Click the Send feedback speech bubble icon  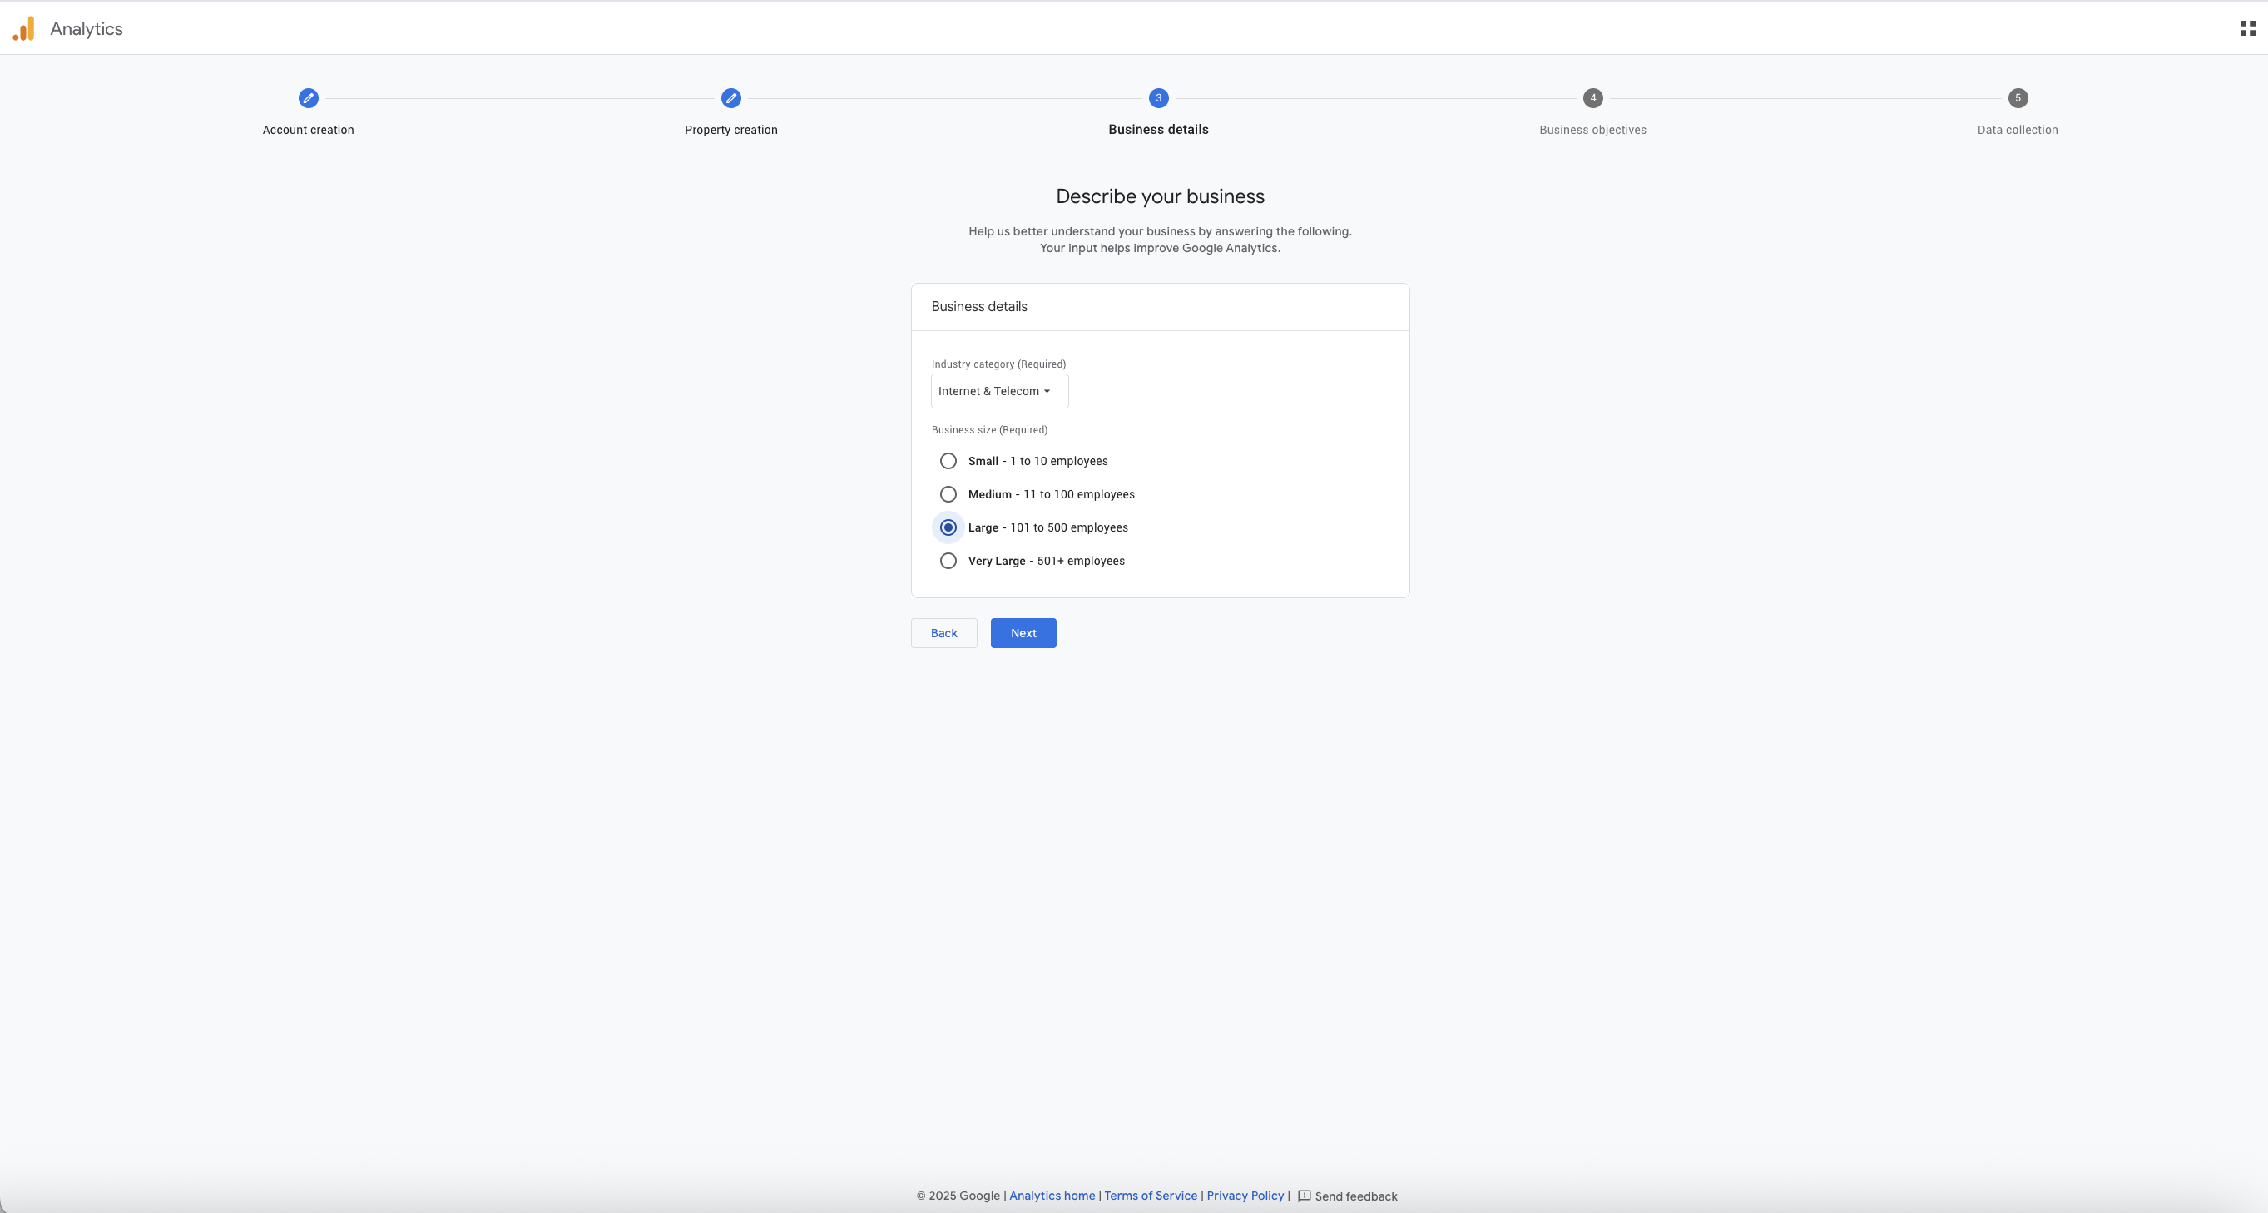1304,1196
